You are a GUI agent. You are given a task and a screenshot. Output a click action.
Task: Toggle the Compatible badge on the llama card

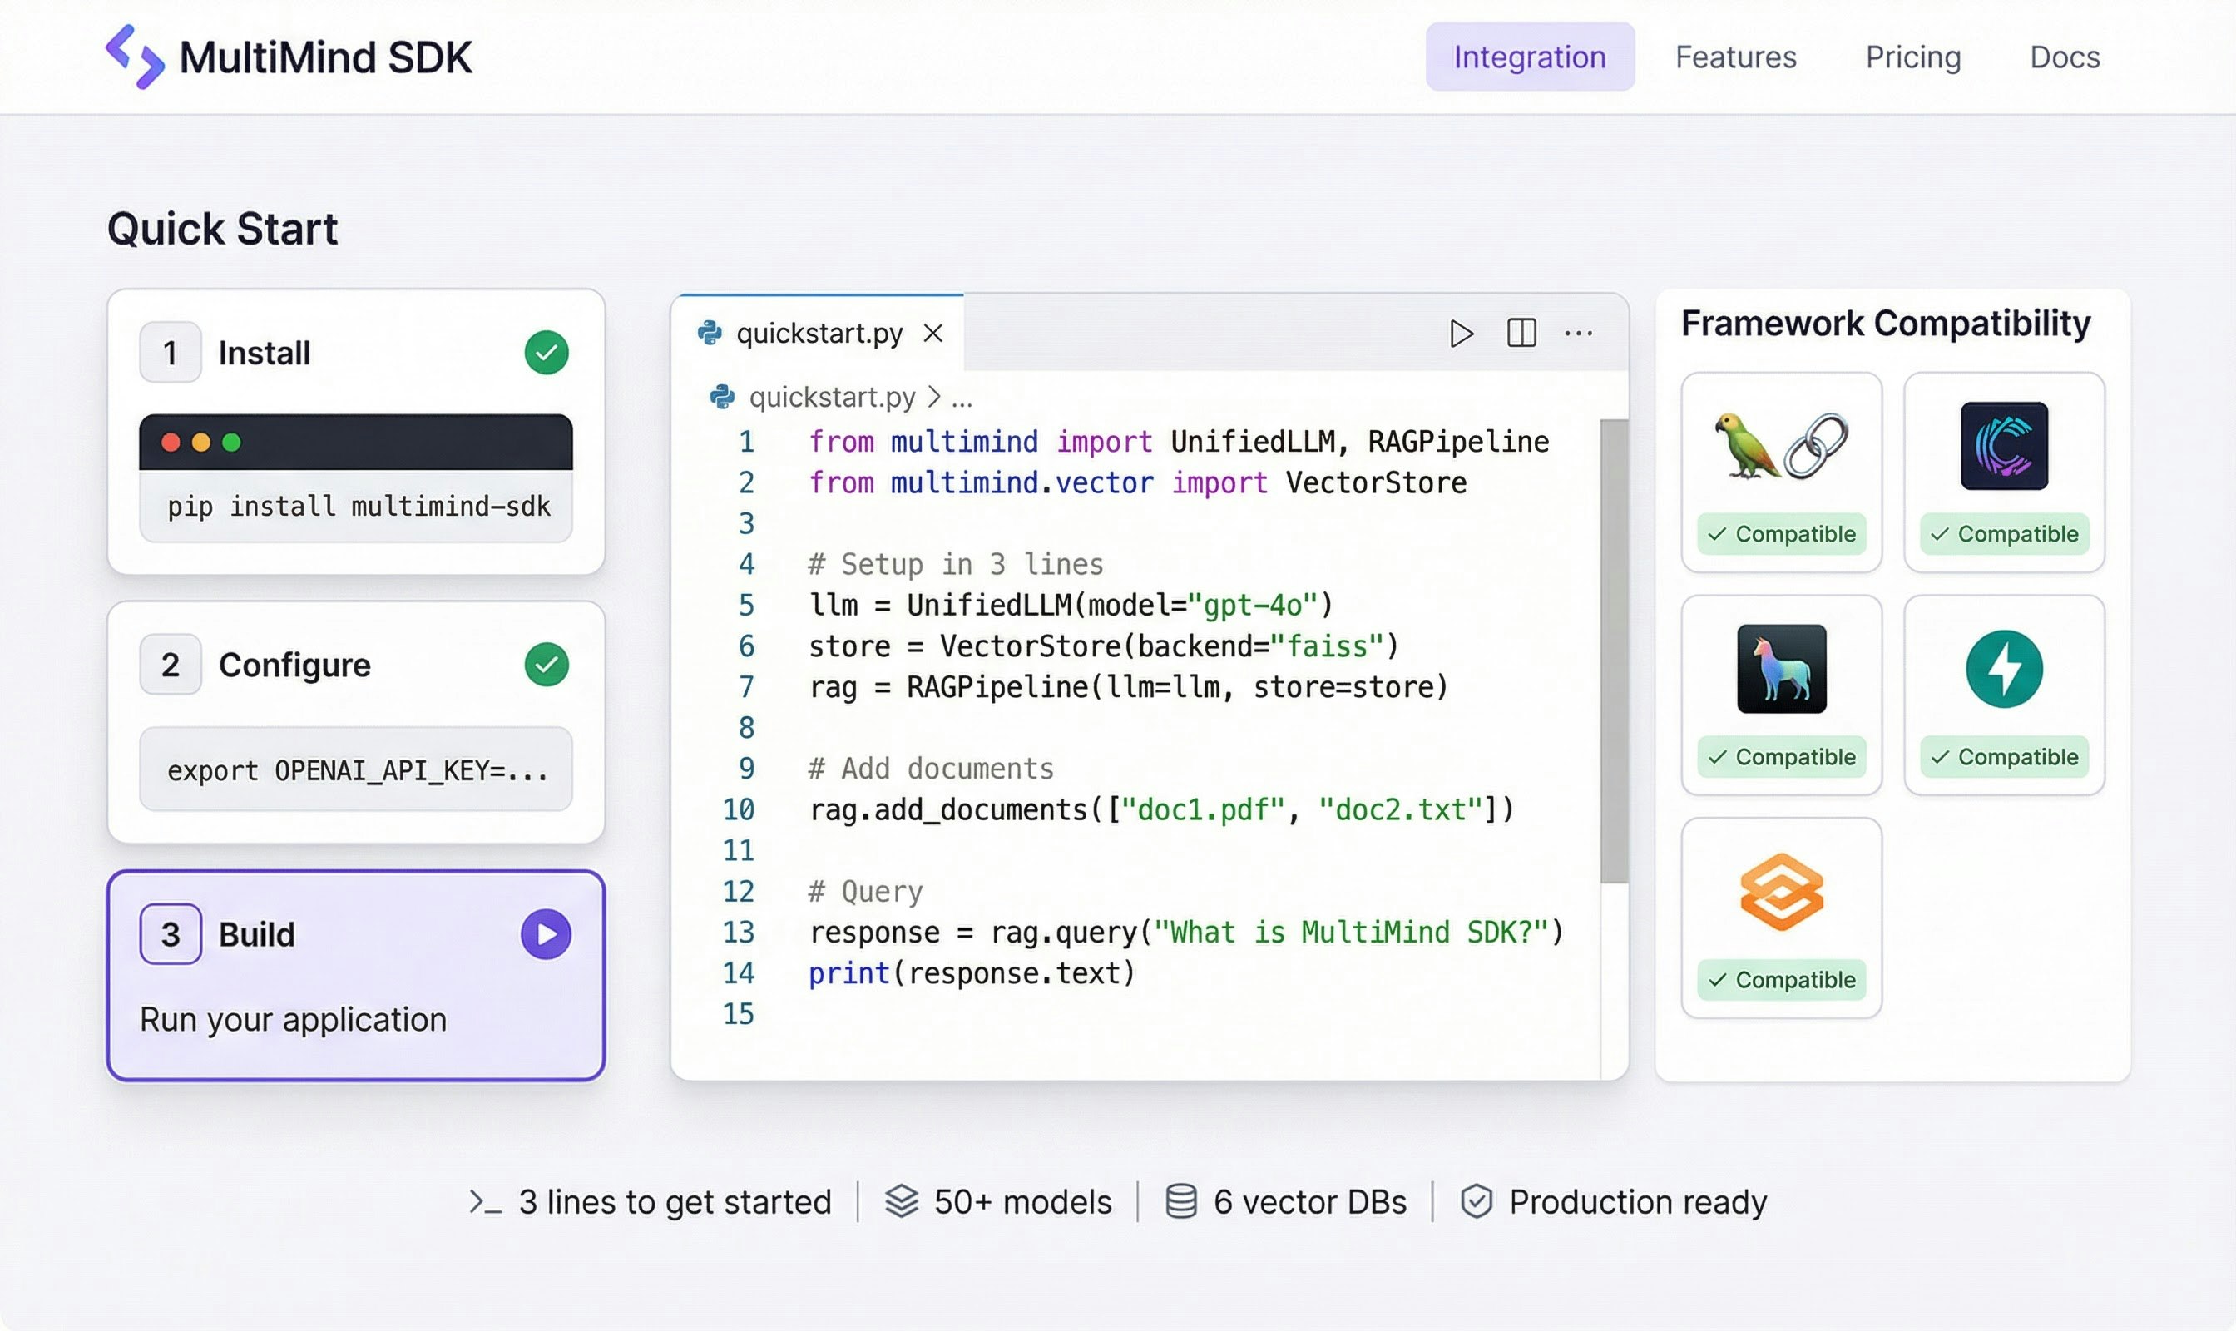[1781, 756]
